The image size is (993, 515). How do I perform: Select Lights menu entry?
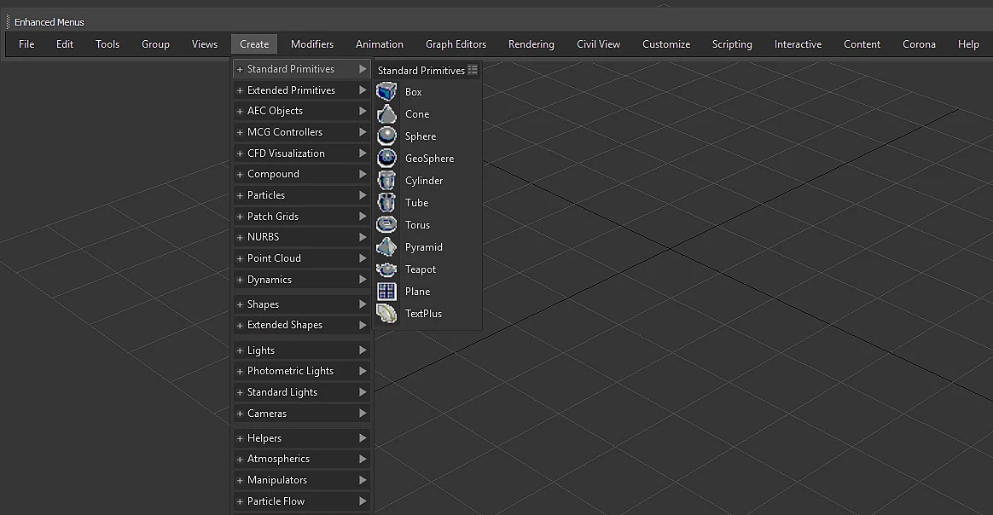pos(301,350)
